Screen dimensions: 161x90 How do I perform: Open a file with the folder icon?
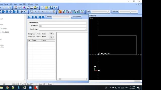tap(47, 8)
